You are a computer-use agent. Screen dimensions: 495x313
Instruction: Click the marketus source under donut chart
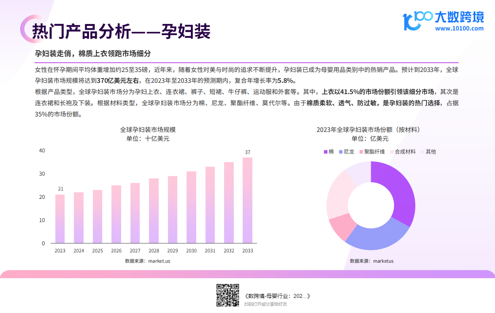[372, 261]
